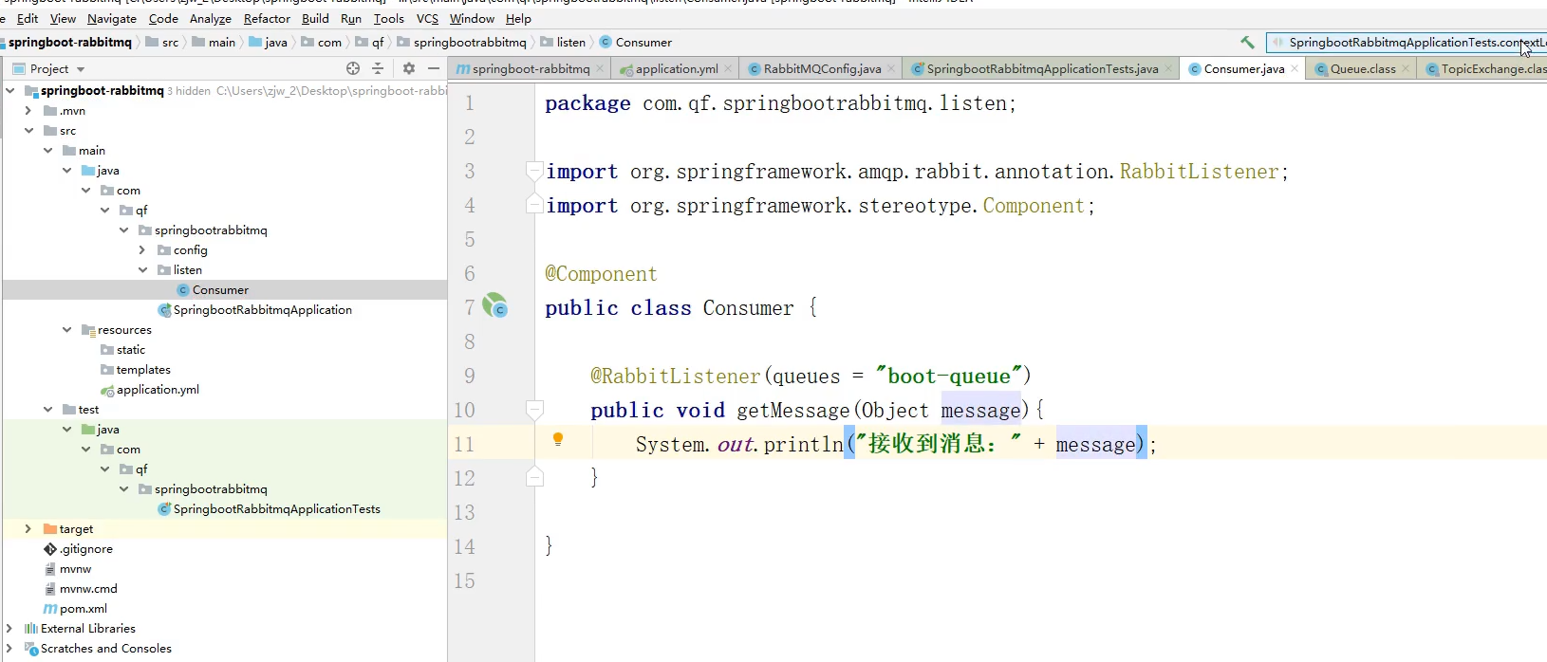1547x662 pixels.
Task: Open the Project view dropdown
Action: click(81, 69)
